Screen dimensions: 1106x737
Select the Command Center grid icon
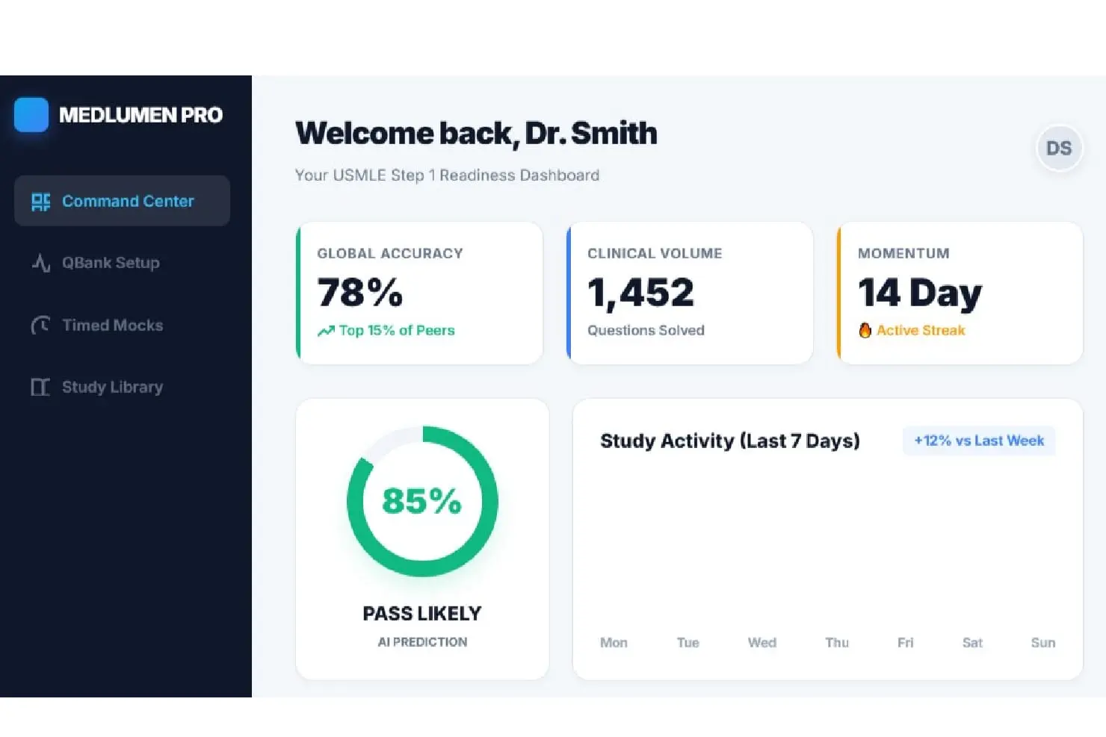(40, 202)
